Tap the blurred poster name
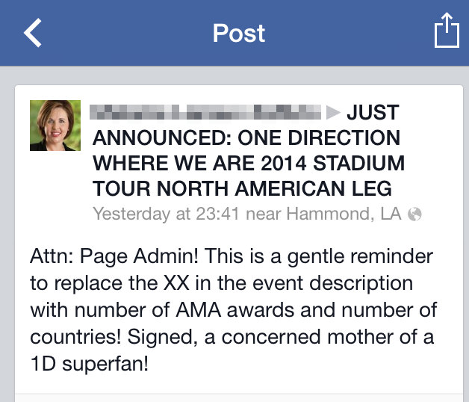Viewport: 469px width, 402px height. (x=207, y=113)
